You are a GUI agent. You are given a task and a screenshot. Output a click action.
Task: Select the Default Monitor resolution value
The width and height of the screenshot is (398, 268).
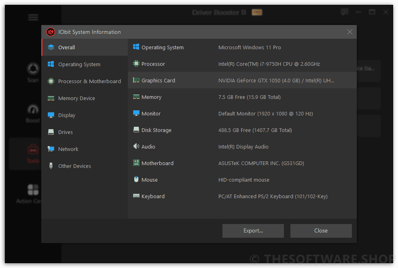tap(265, 114)
